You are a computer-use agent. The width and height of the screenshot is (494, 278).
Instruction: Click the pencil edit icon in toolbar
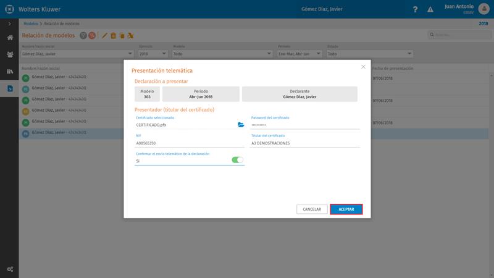(x=104, y=36)
